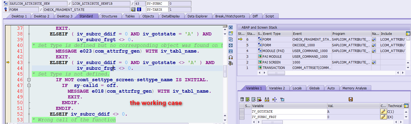Click the last left-group icon in Variables toolbar
411x124 pixels.
[x=282, y=99]
